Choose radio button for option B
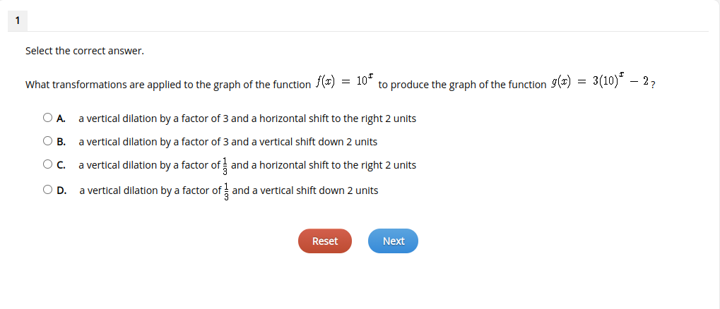This screenshot has width=720, height=309. tap(48, 141)
